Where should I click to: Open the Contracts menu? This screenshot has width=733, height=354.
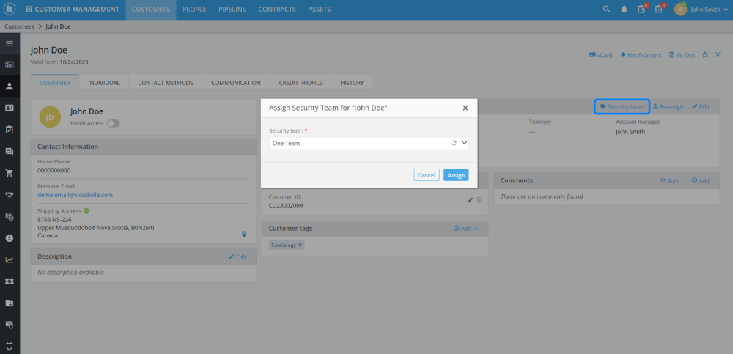(277, 10)
